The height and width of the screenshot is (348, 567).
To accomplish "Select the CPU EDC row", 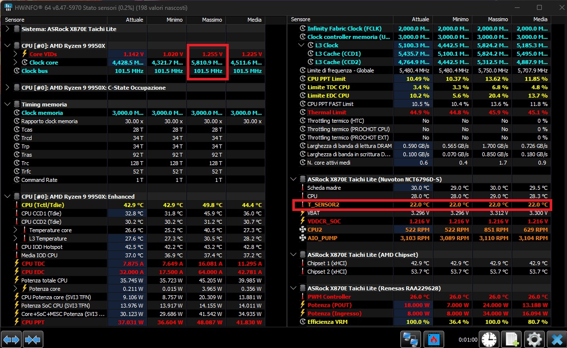I will click(x=133, y=272).
